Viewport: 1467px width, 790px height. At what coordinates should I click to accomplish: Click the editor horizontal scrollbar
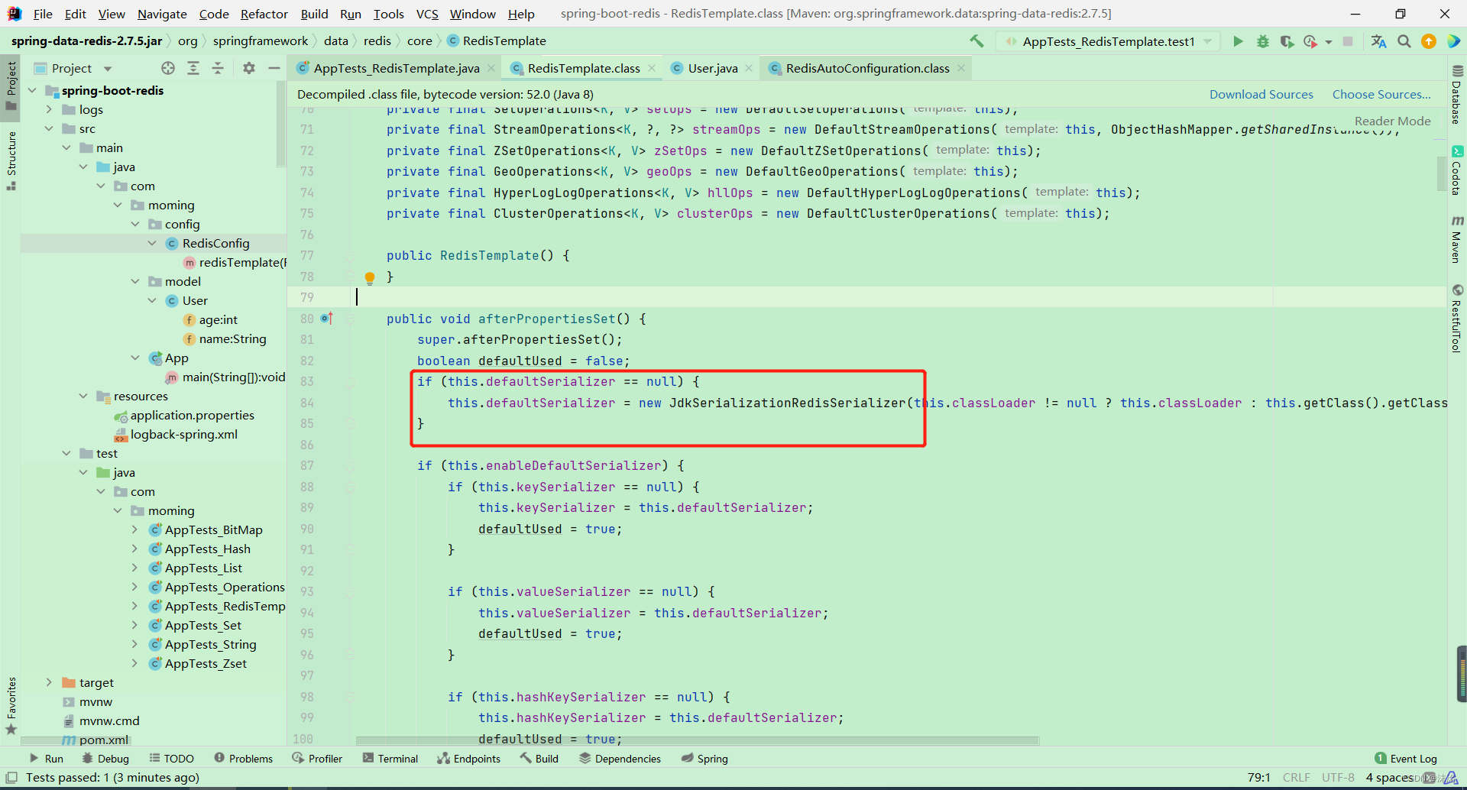(x=698, y=740)
